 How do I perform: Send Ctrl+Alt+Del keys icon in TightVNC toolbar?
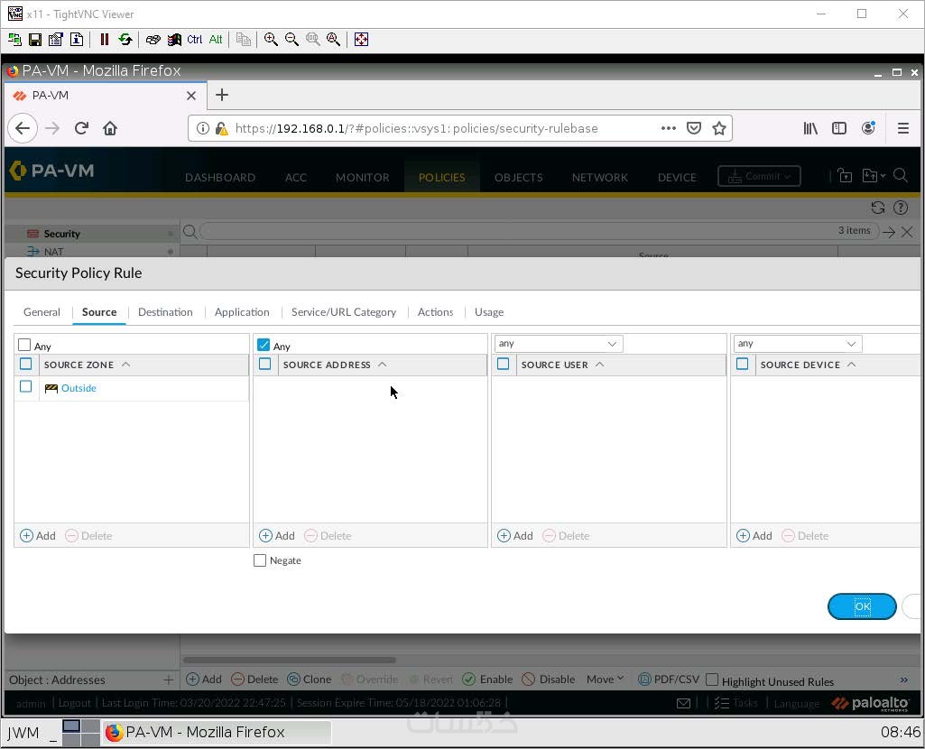click(153, 40)
